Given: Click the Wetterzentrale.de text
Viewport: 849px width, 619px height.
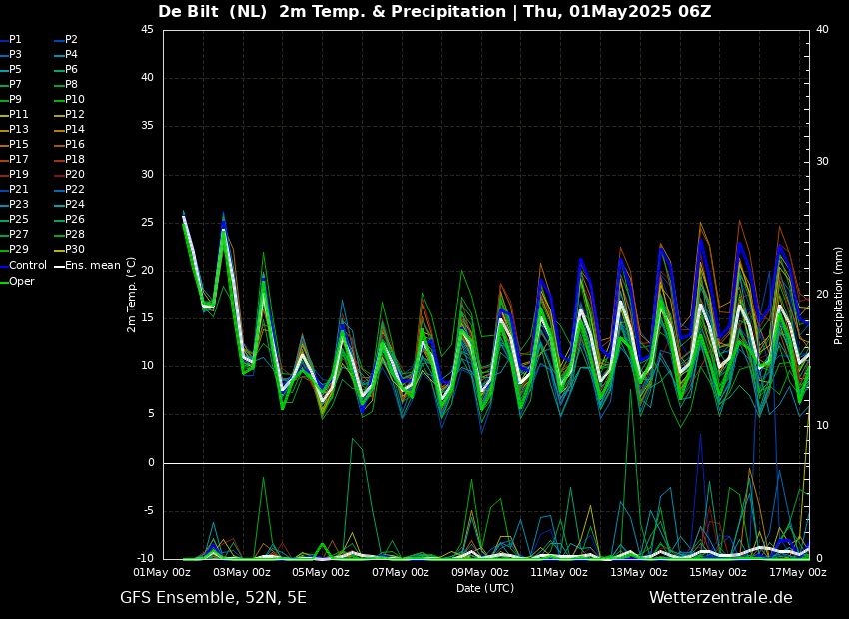Looking at the screenshot, I should pos(720,598).
